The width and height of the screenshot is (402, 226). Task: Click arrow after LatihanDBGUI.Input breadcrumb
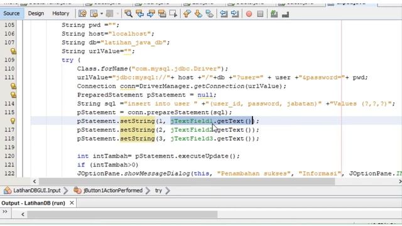66,190
